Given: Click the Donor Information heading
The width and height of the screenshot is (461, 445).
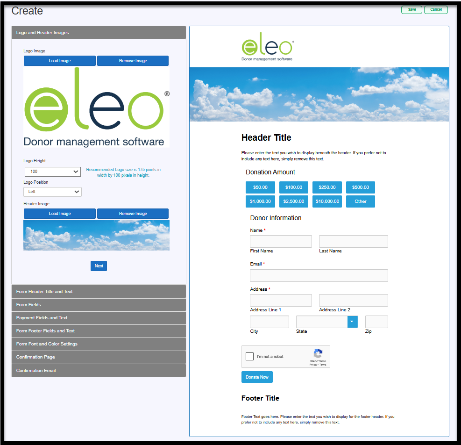Looking at the screenshot, I should 276,218.
